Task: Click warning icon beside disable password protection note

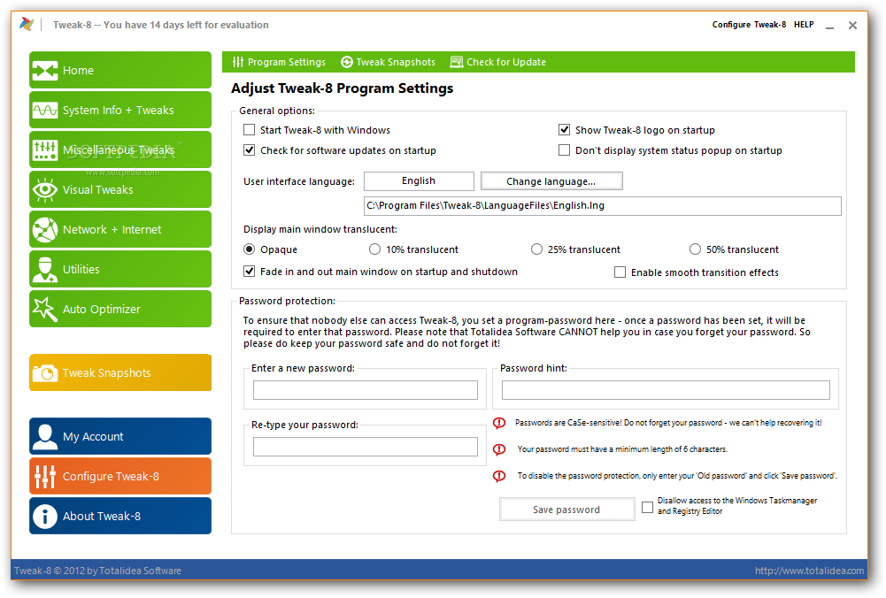Action: tap(499, 476)
